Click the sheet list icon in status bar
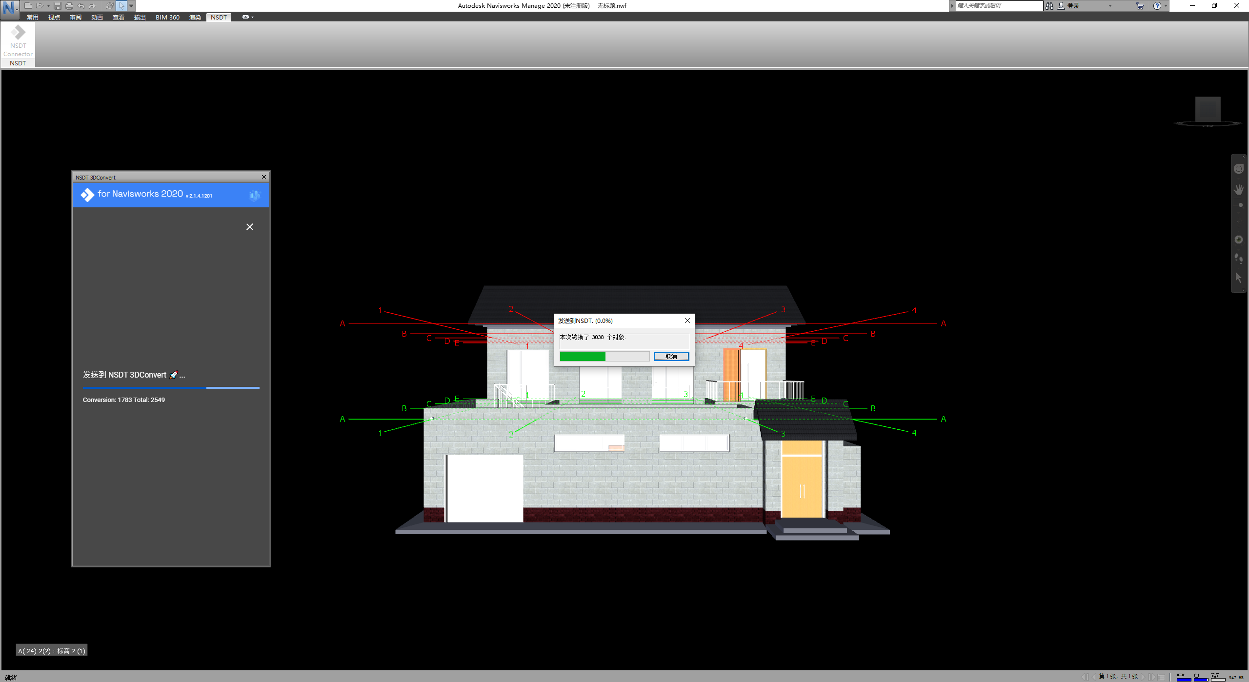1249x682 pixels. 1161,677
